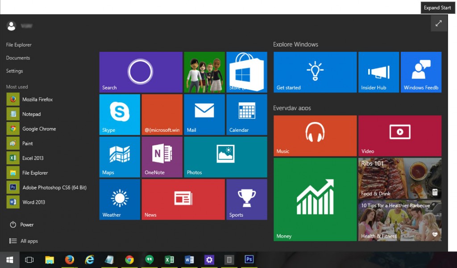
Task: Open the Weather tile
Action: tap(120, 200)
